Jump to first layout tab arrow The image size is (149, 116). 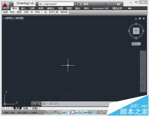click(4, 108)
